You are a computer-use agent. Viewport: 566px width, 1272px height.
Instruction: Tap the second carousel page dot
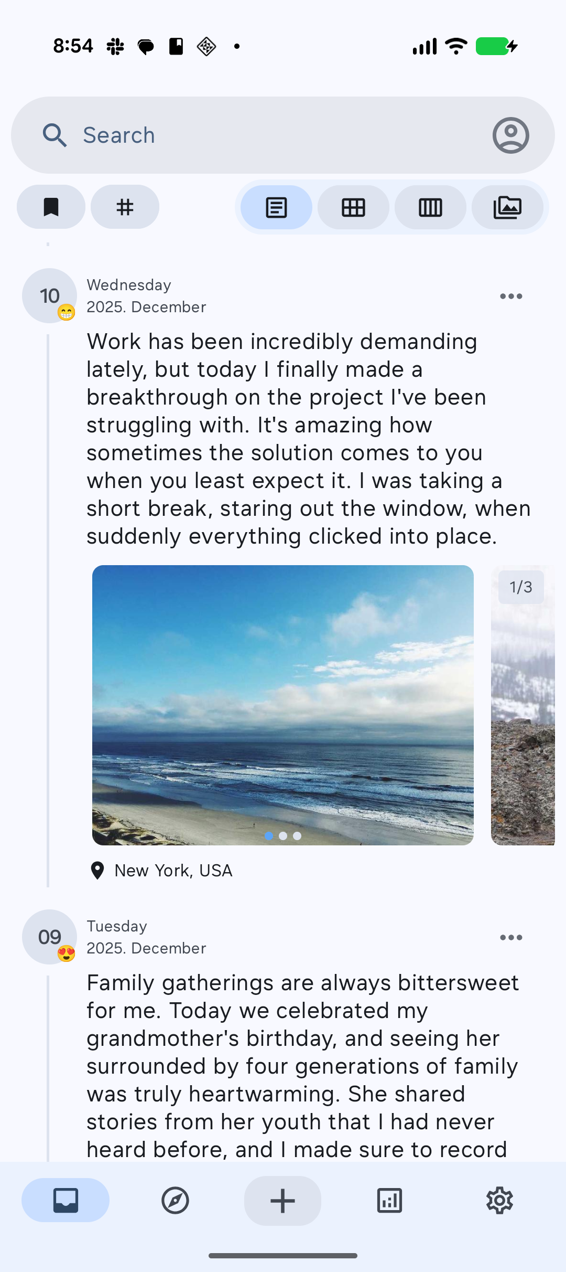click(283, 836)
